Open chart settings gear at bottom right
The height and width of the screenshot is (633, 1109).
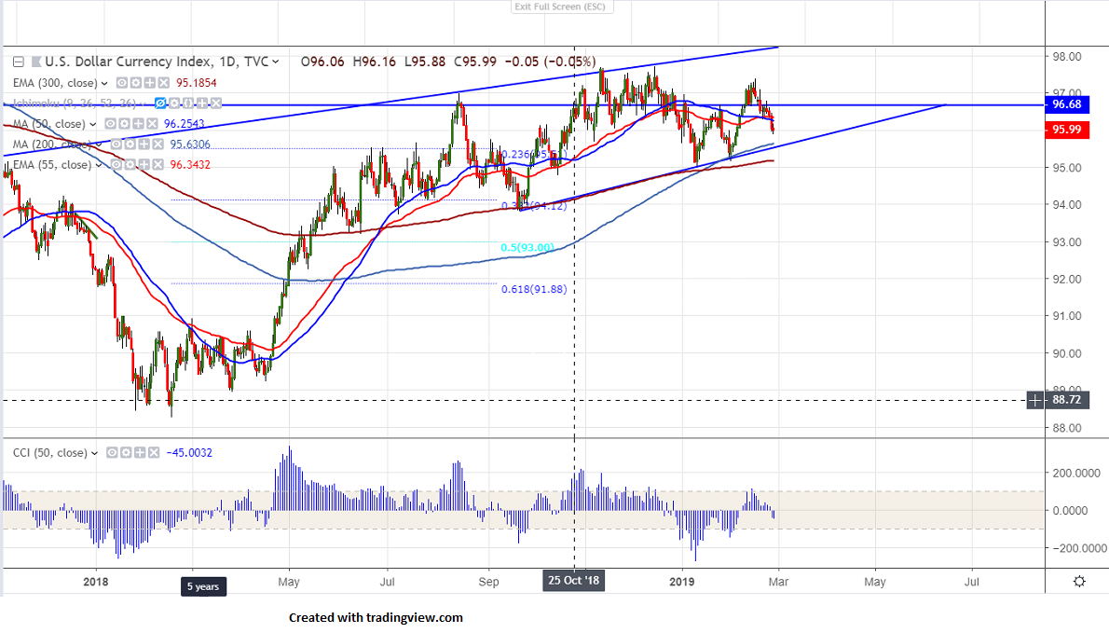coord(1078,581)
